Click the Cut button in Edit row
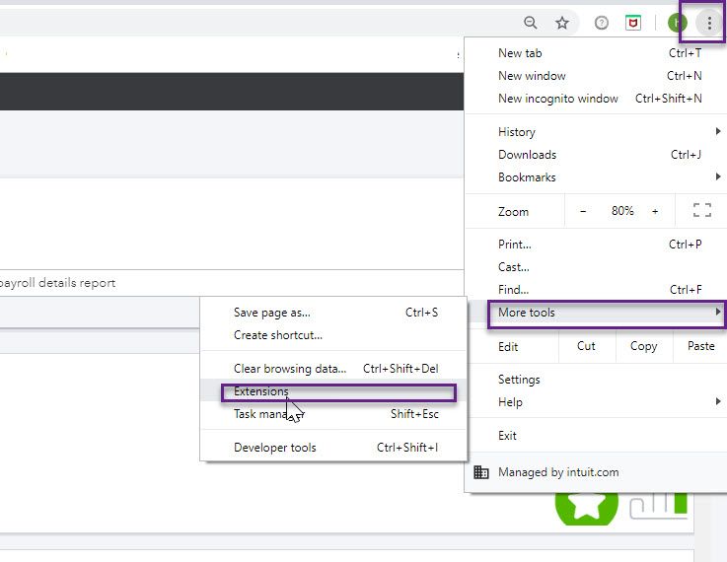Image resolution: width=727 pixels, height=562 pixels. (586, 346)
